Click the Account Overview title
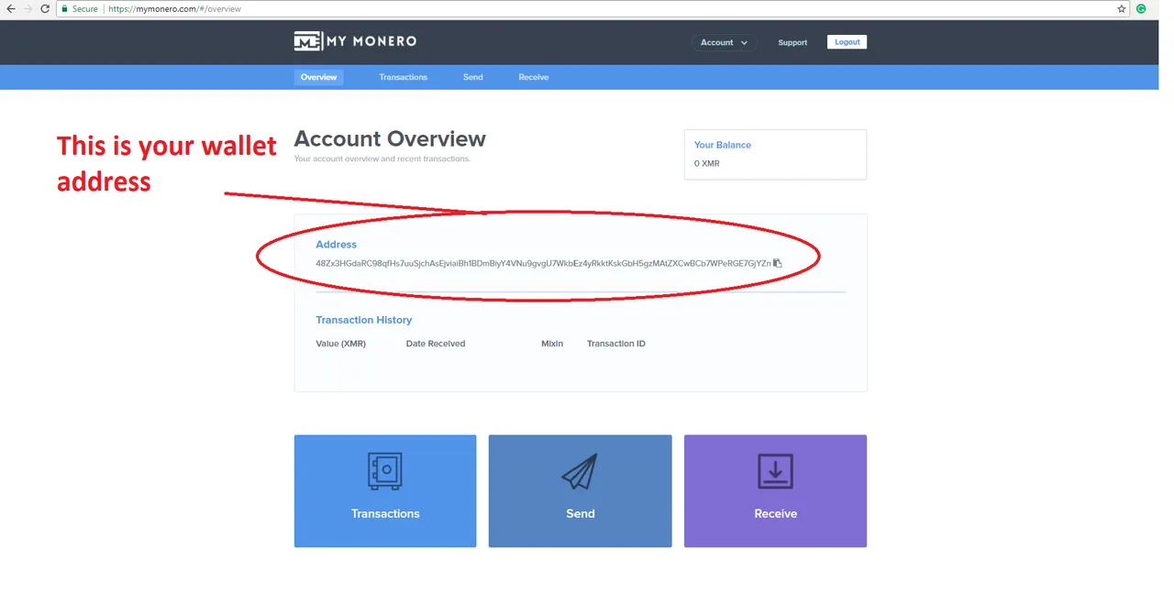 tap(390, 139)
